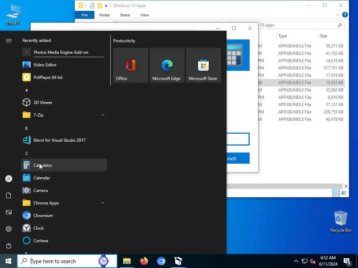Switch to large icons view in Explorer
Image resolution: width=358 pixels, height=268 pixels.
pyautogui.click(x=343, y=193)
